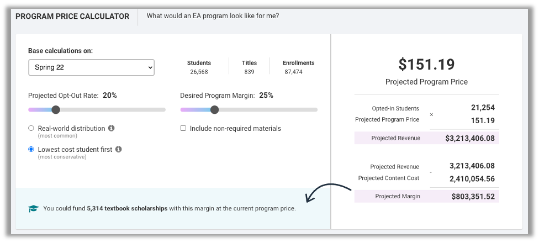The height and width of the screenshot is (243, 539).
Task: Click the Projected Margin highlighted row
Action: tap(426, 197)
